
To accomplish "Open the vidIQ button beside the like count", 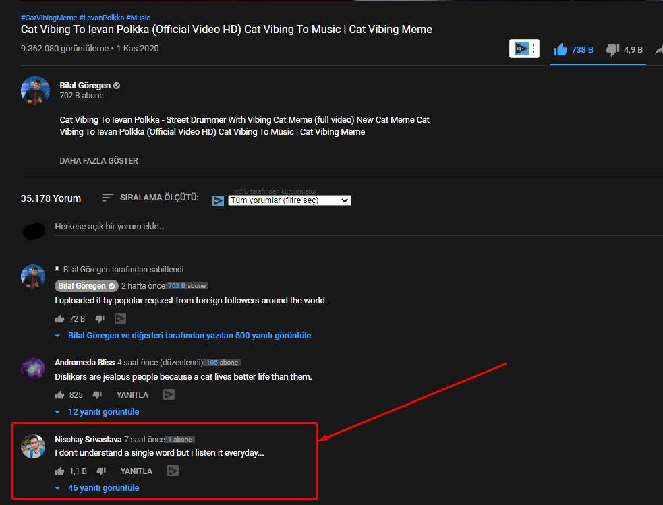I will pyautogui.click(x=521, y=49).
